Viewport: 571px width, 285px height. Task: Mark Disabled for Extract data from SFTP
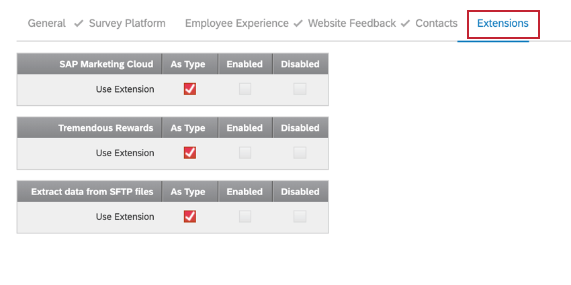pyautogui.click(x=300, y=217)
